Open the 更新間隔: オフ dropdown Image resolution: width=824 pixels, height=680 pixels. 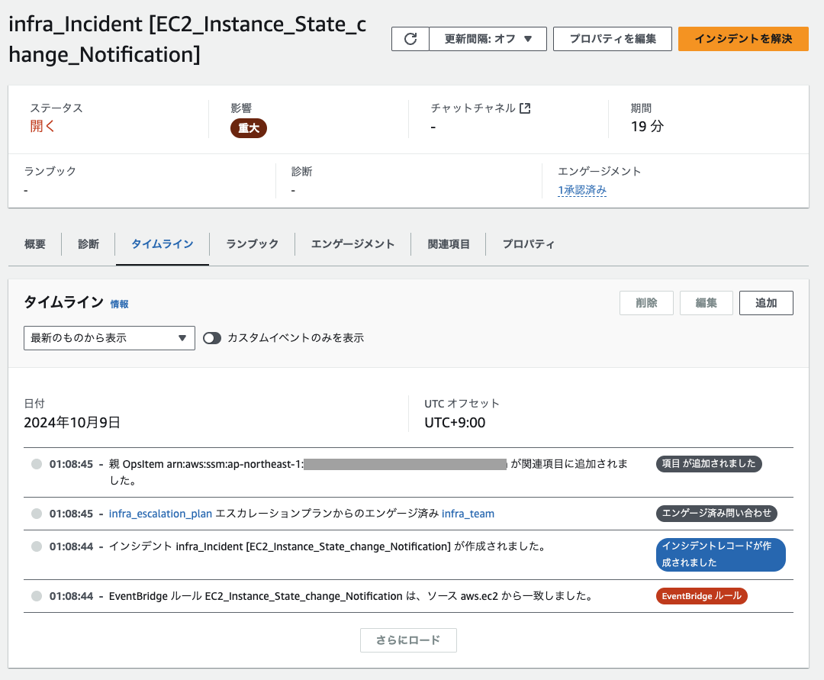tap(488, 39)
